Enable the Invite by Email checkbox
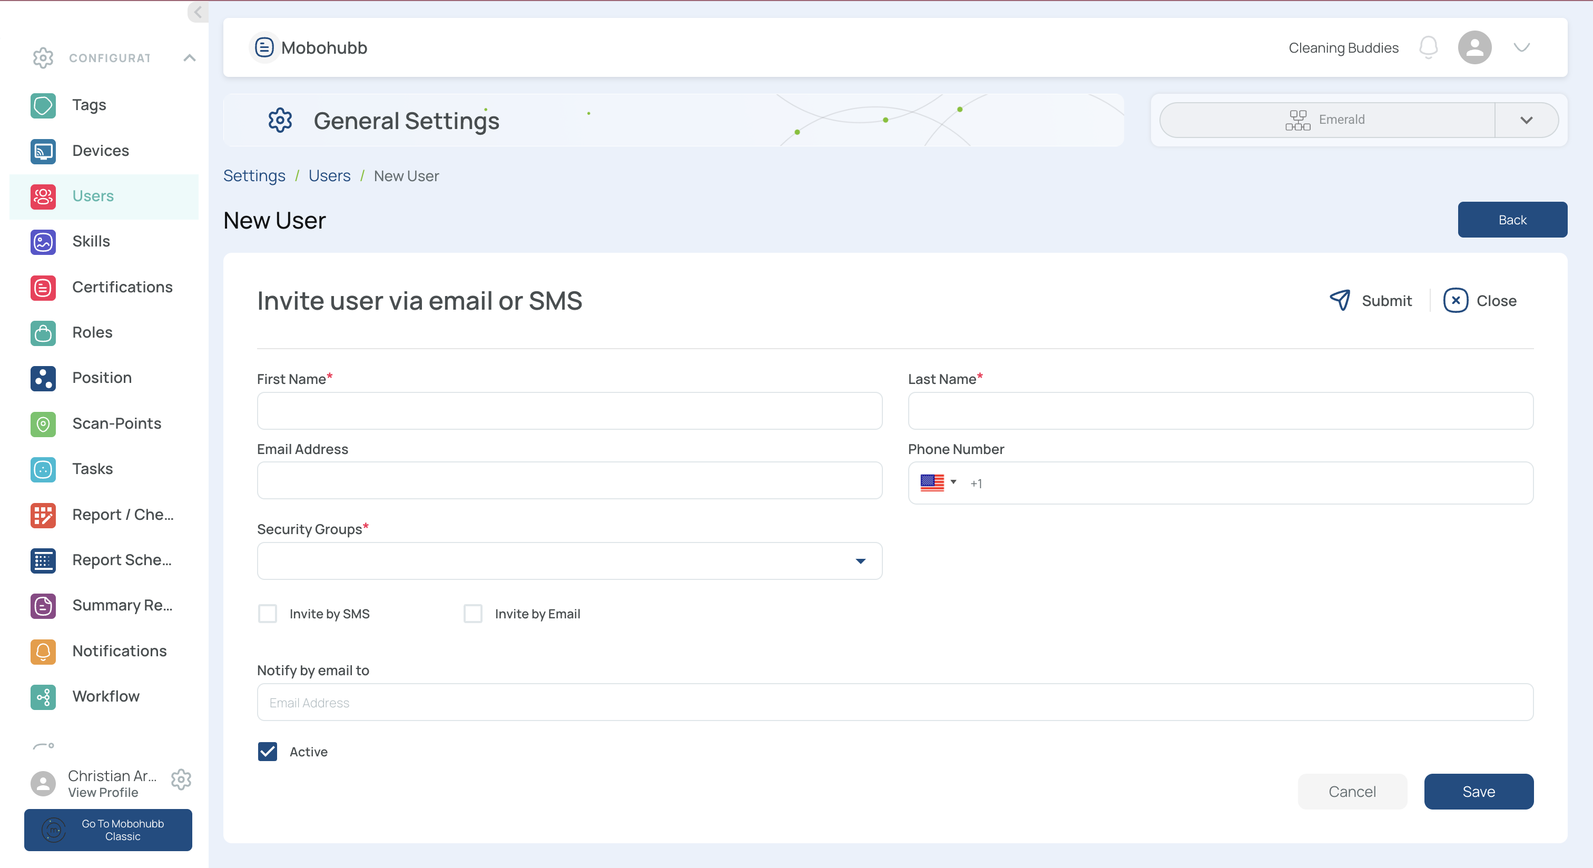Viewport: 1593px width, 868px height. pos(473,613)
